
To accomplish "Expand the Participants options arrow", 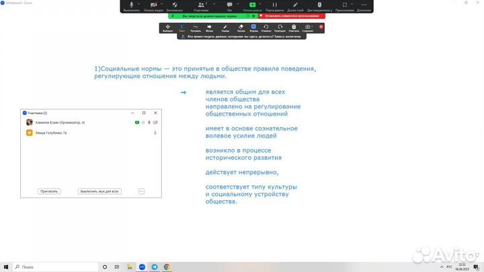I will [x=214, y=4].
